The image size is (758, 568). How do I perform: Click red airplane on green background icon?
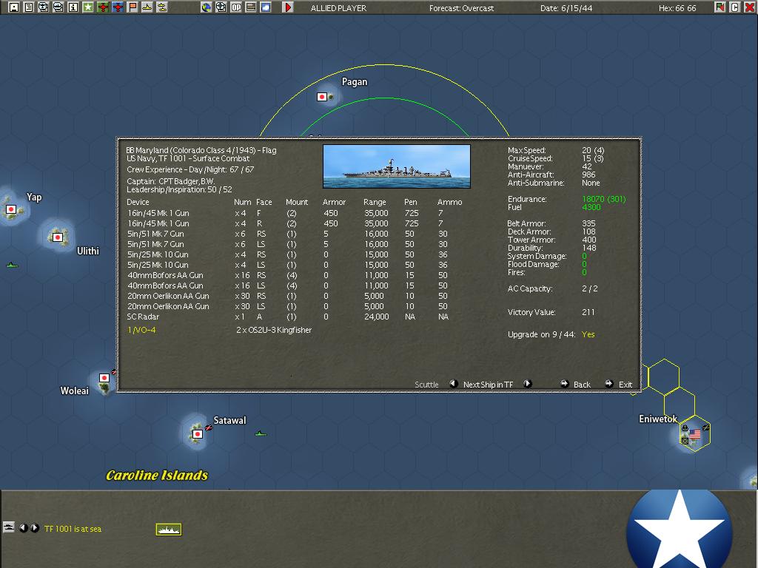(102, 7)
